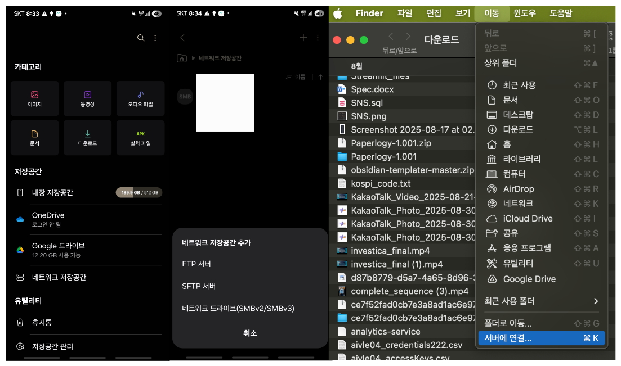Open 저장공간 관리 utility
This screenshot has height=366, width=621.
tap(51, 346)
